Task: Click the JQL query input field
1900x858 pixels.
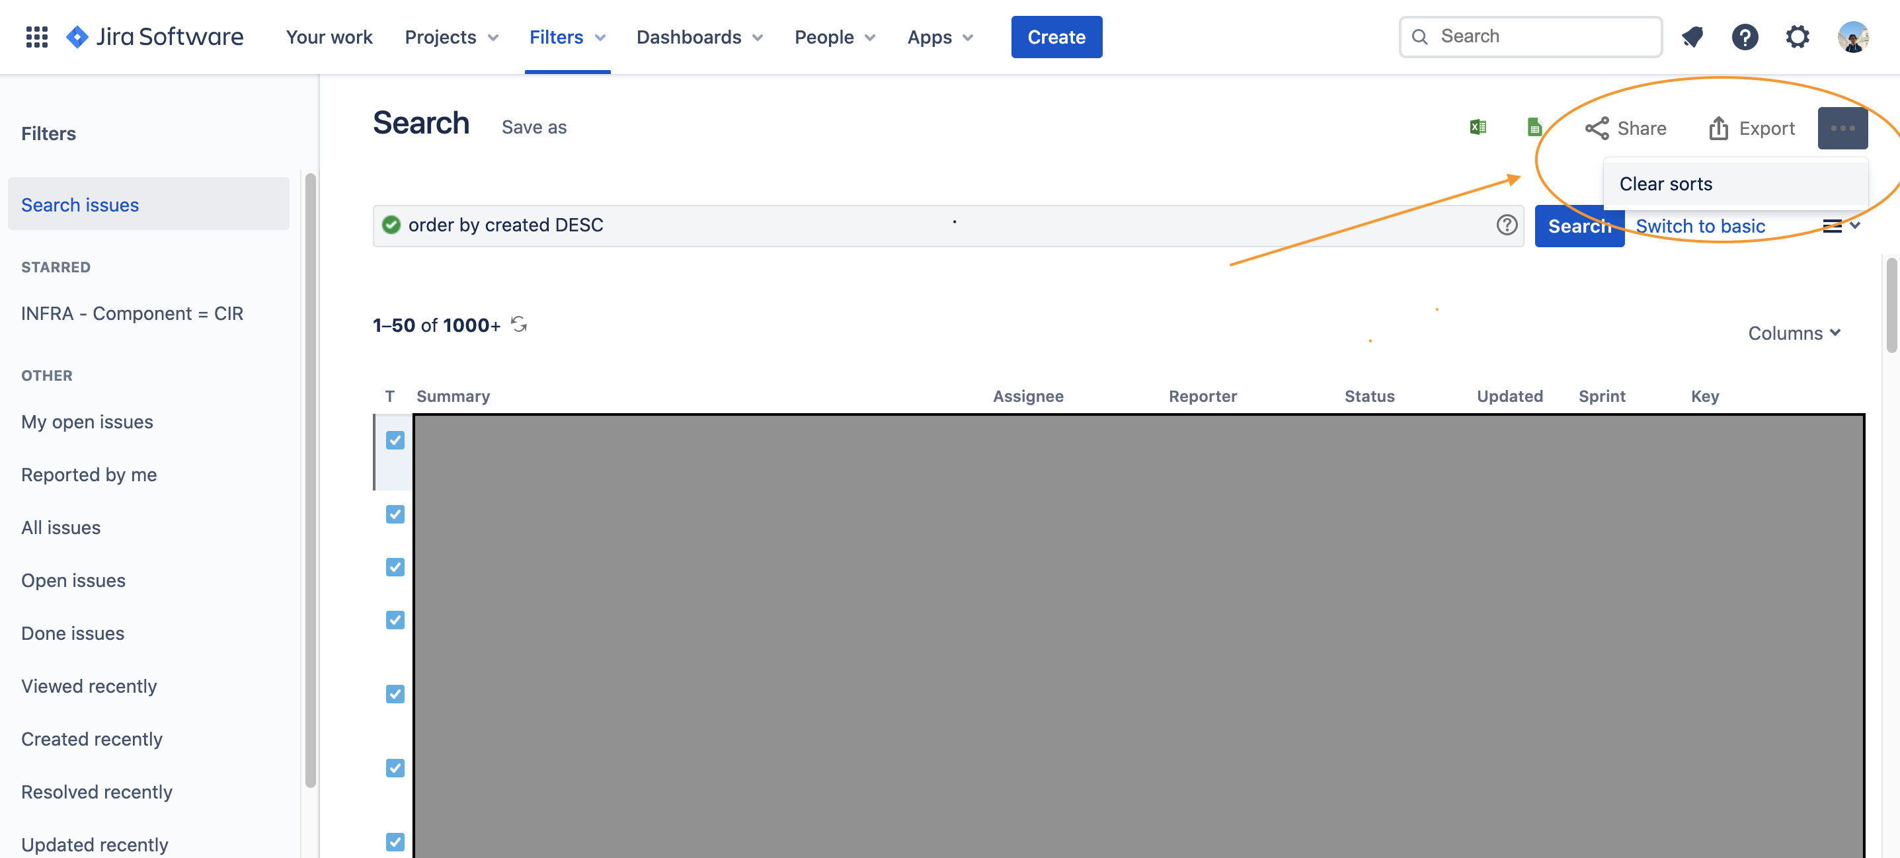Action: pos(948,225)
